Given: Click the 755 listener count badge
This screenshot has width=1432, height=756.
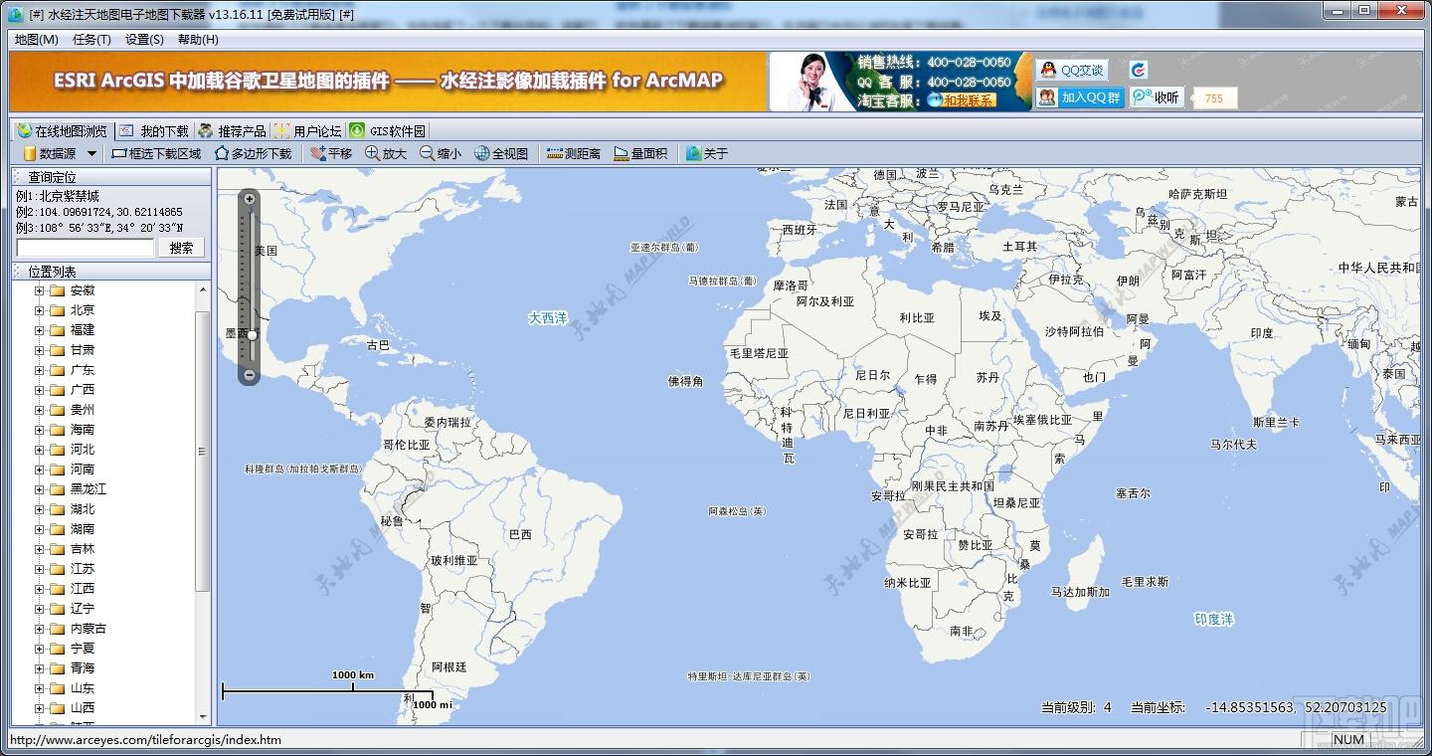Looking at the screenshot, I should click(1214, 97).
